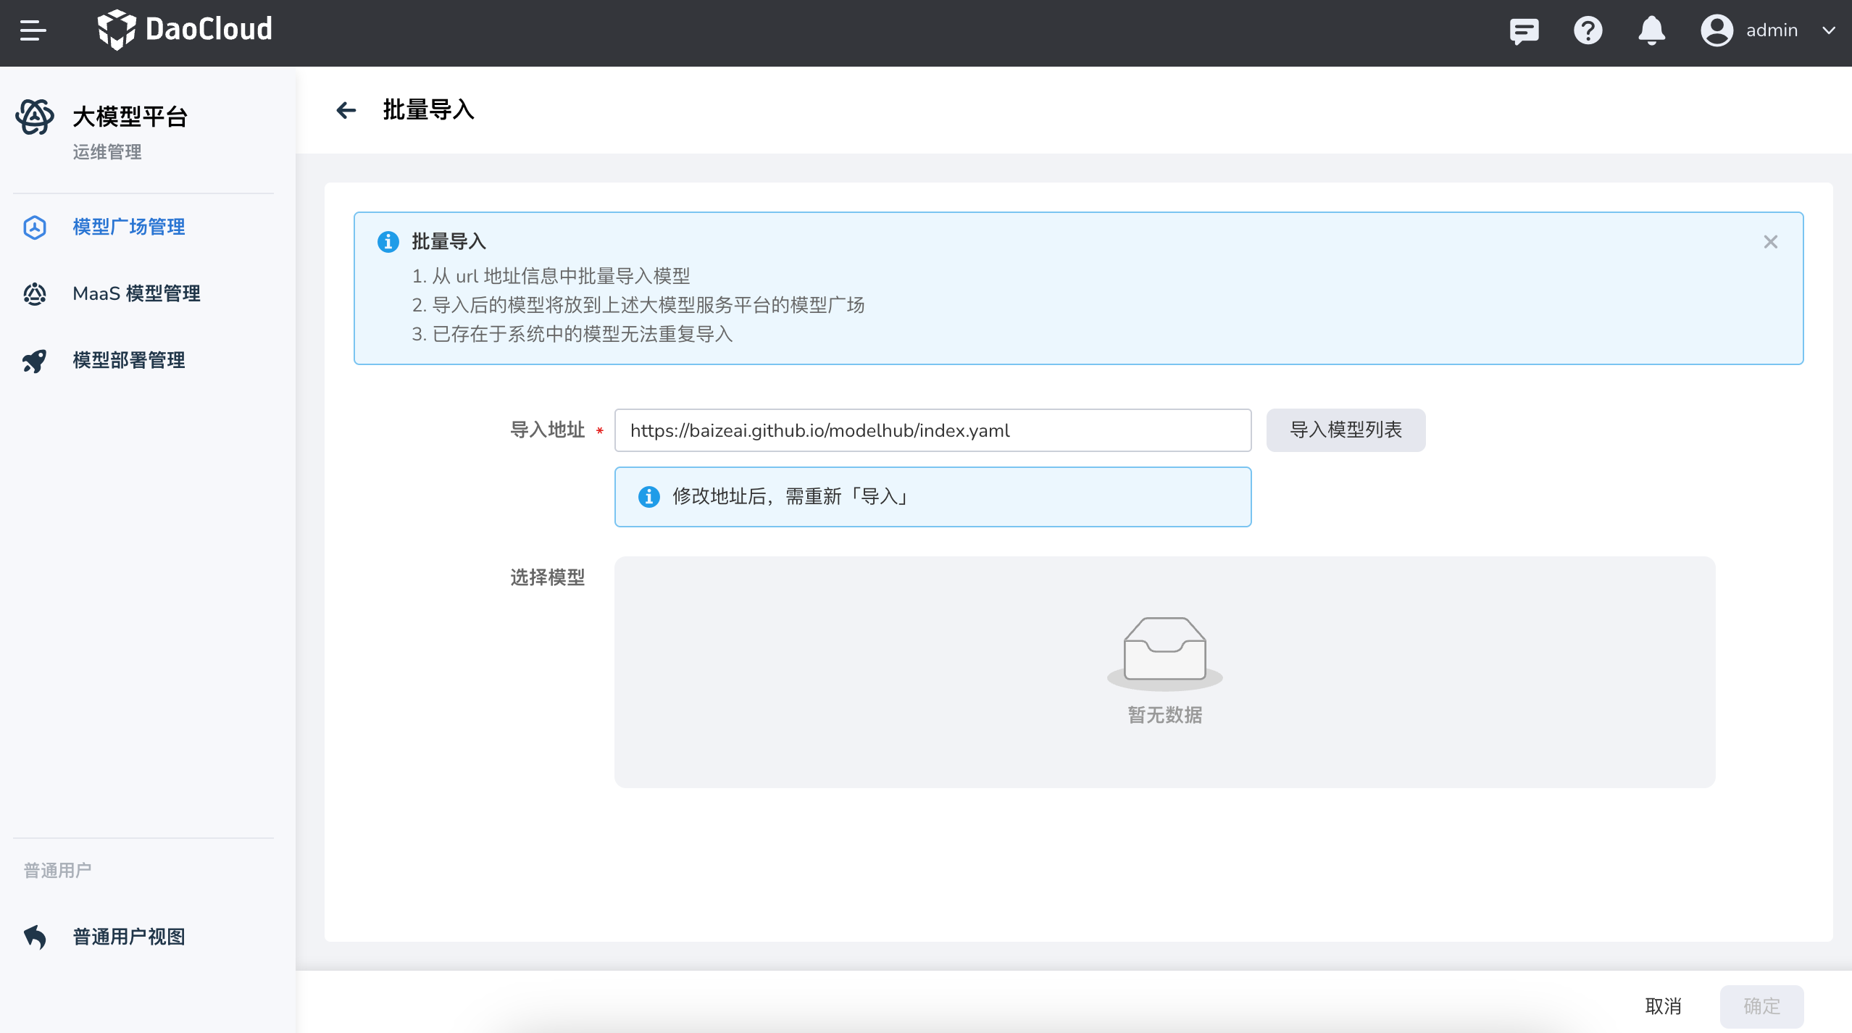Open the 模型广场管理 menu item
This screenshot has width=1852, height=1033.
128,227
